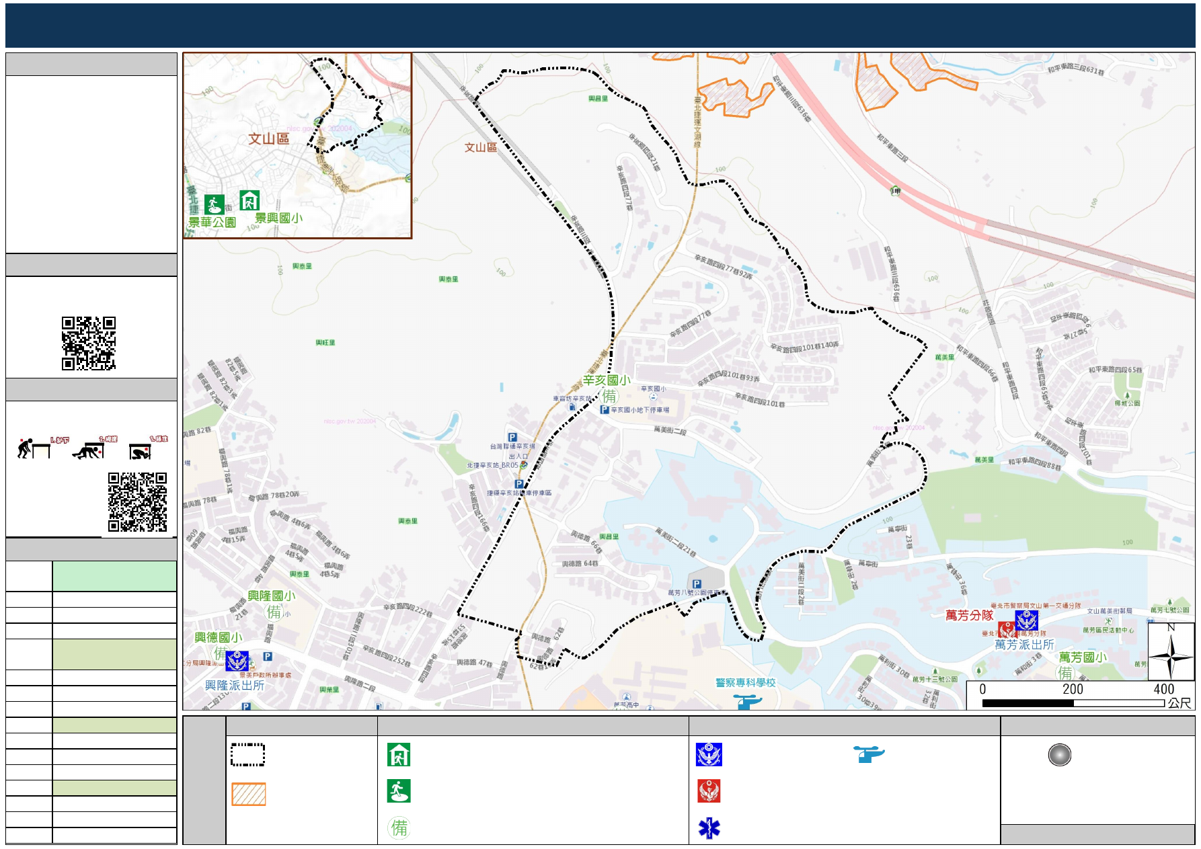Viewport: 1201px width, 849px height.
Task: Click the blue 萬芳派出所 label
Action: [1024, 645]
